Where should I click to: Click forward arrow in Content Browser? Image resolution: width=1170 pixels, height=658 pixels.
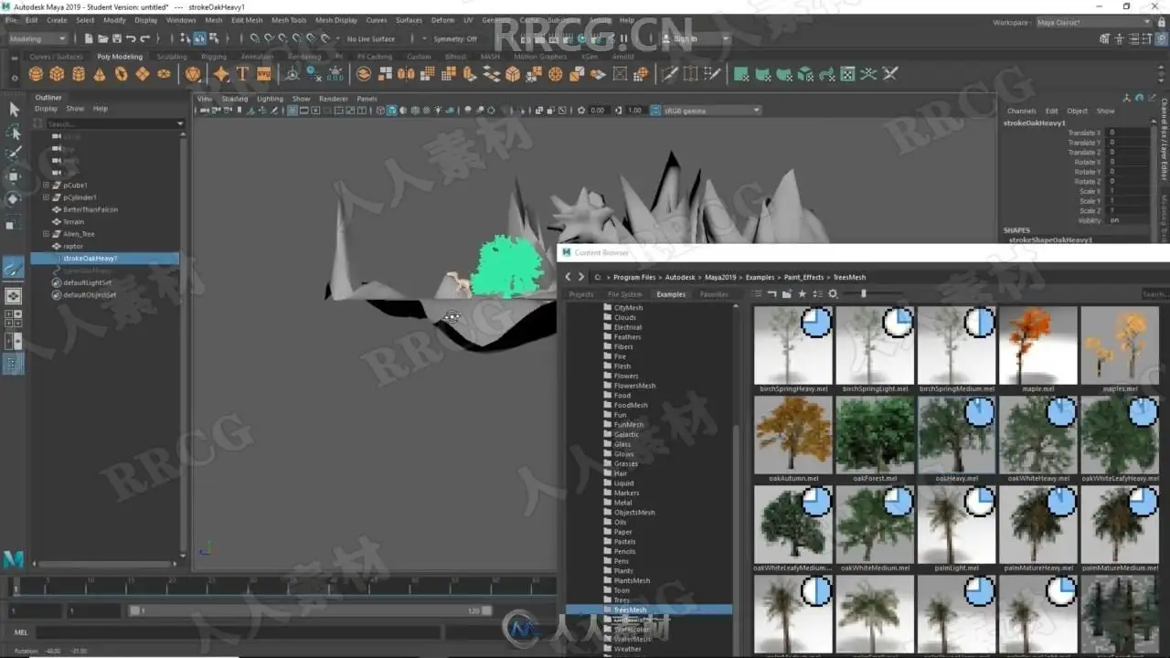(x=580, y=276)
